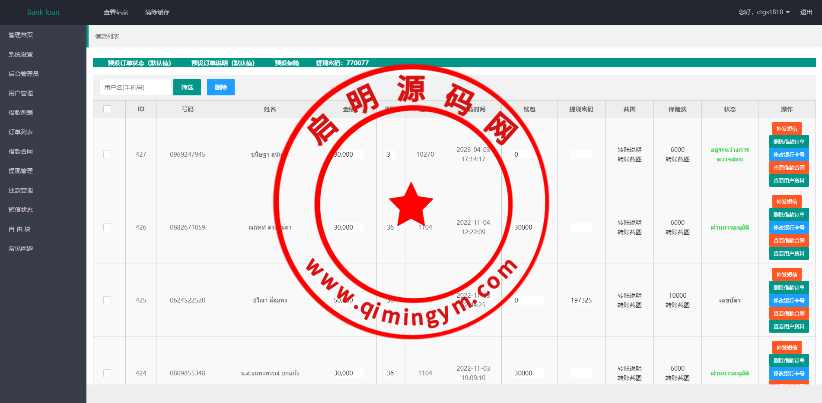Image resolution: width=822 pixels, height=403 pixels.
Task: Open 预设订单状态 (默认值) in green bar
Action: pos(139,63)
